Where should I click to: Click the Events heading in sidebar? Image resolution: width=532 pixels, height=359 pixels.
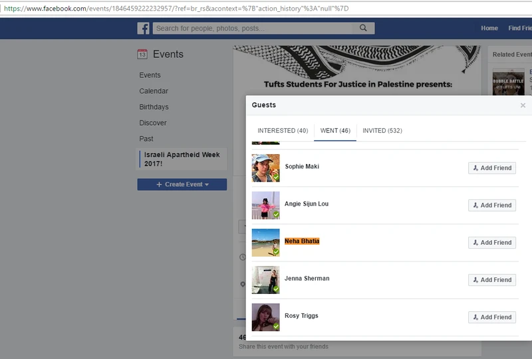pyautogui.click(x=168, y=54)
